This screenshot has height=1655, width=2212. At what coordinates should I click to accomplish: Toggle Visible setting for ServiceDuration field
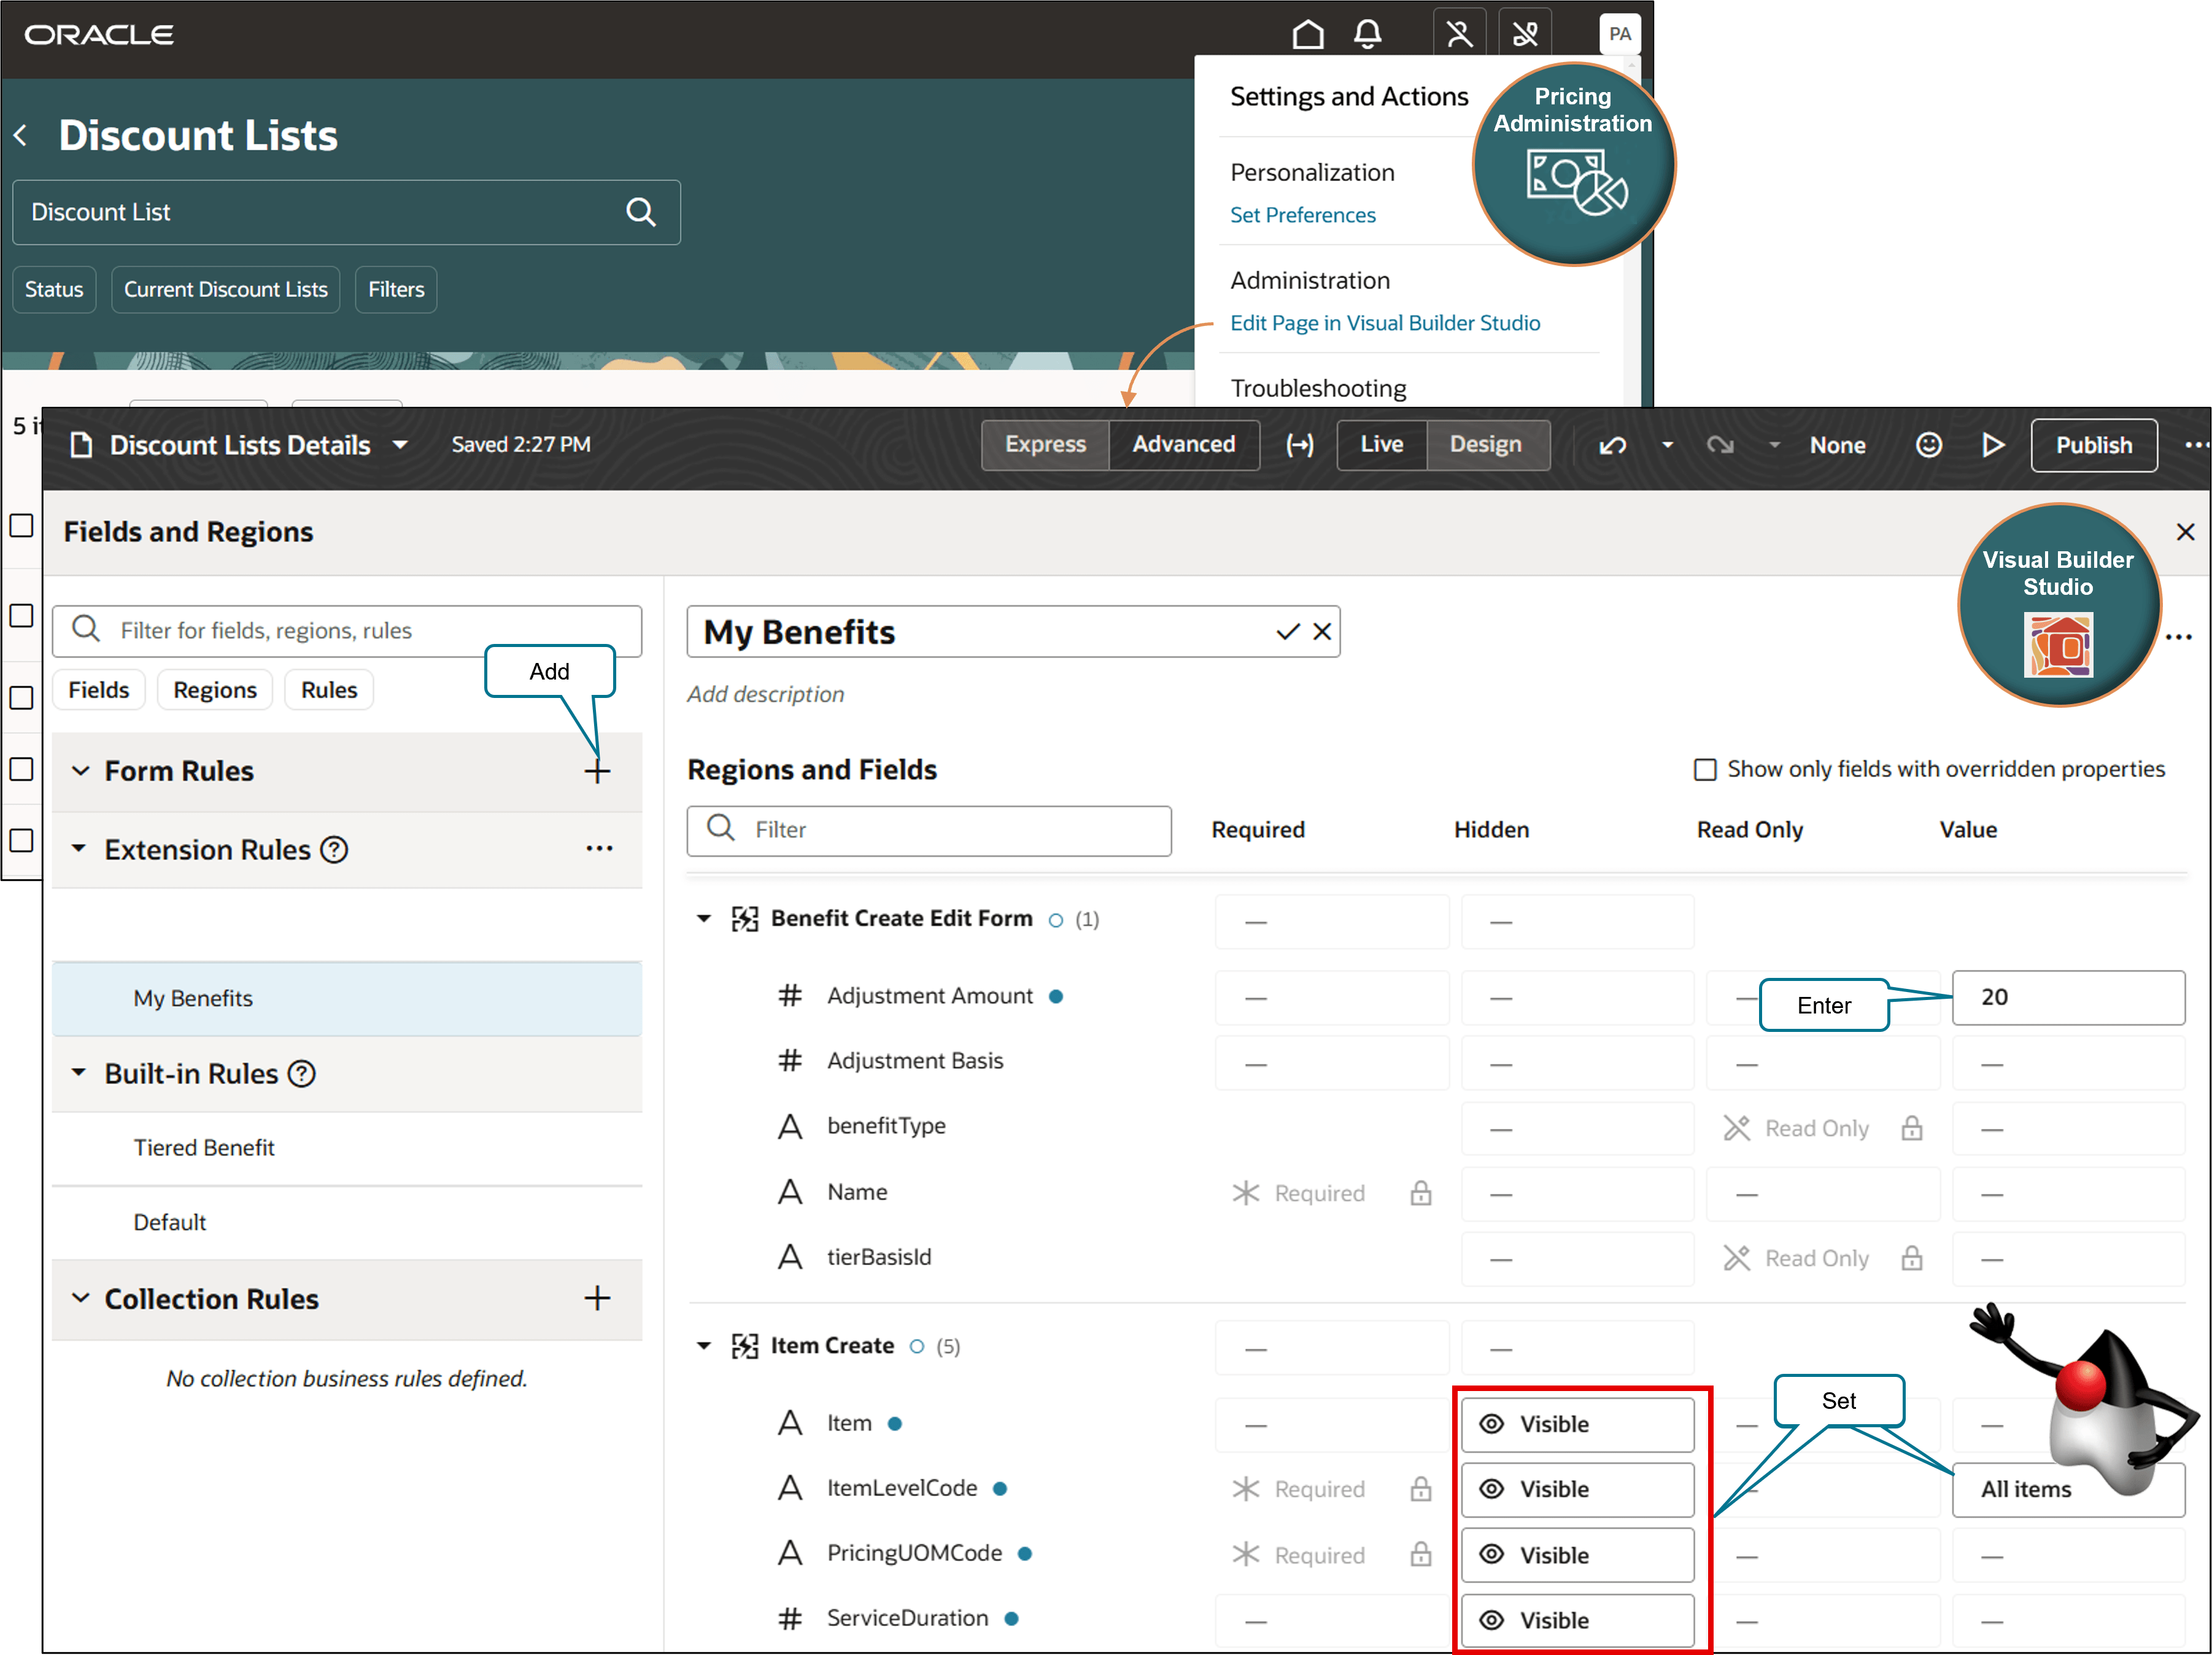(x=1576, y=1620)
